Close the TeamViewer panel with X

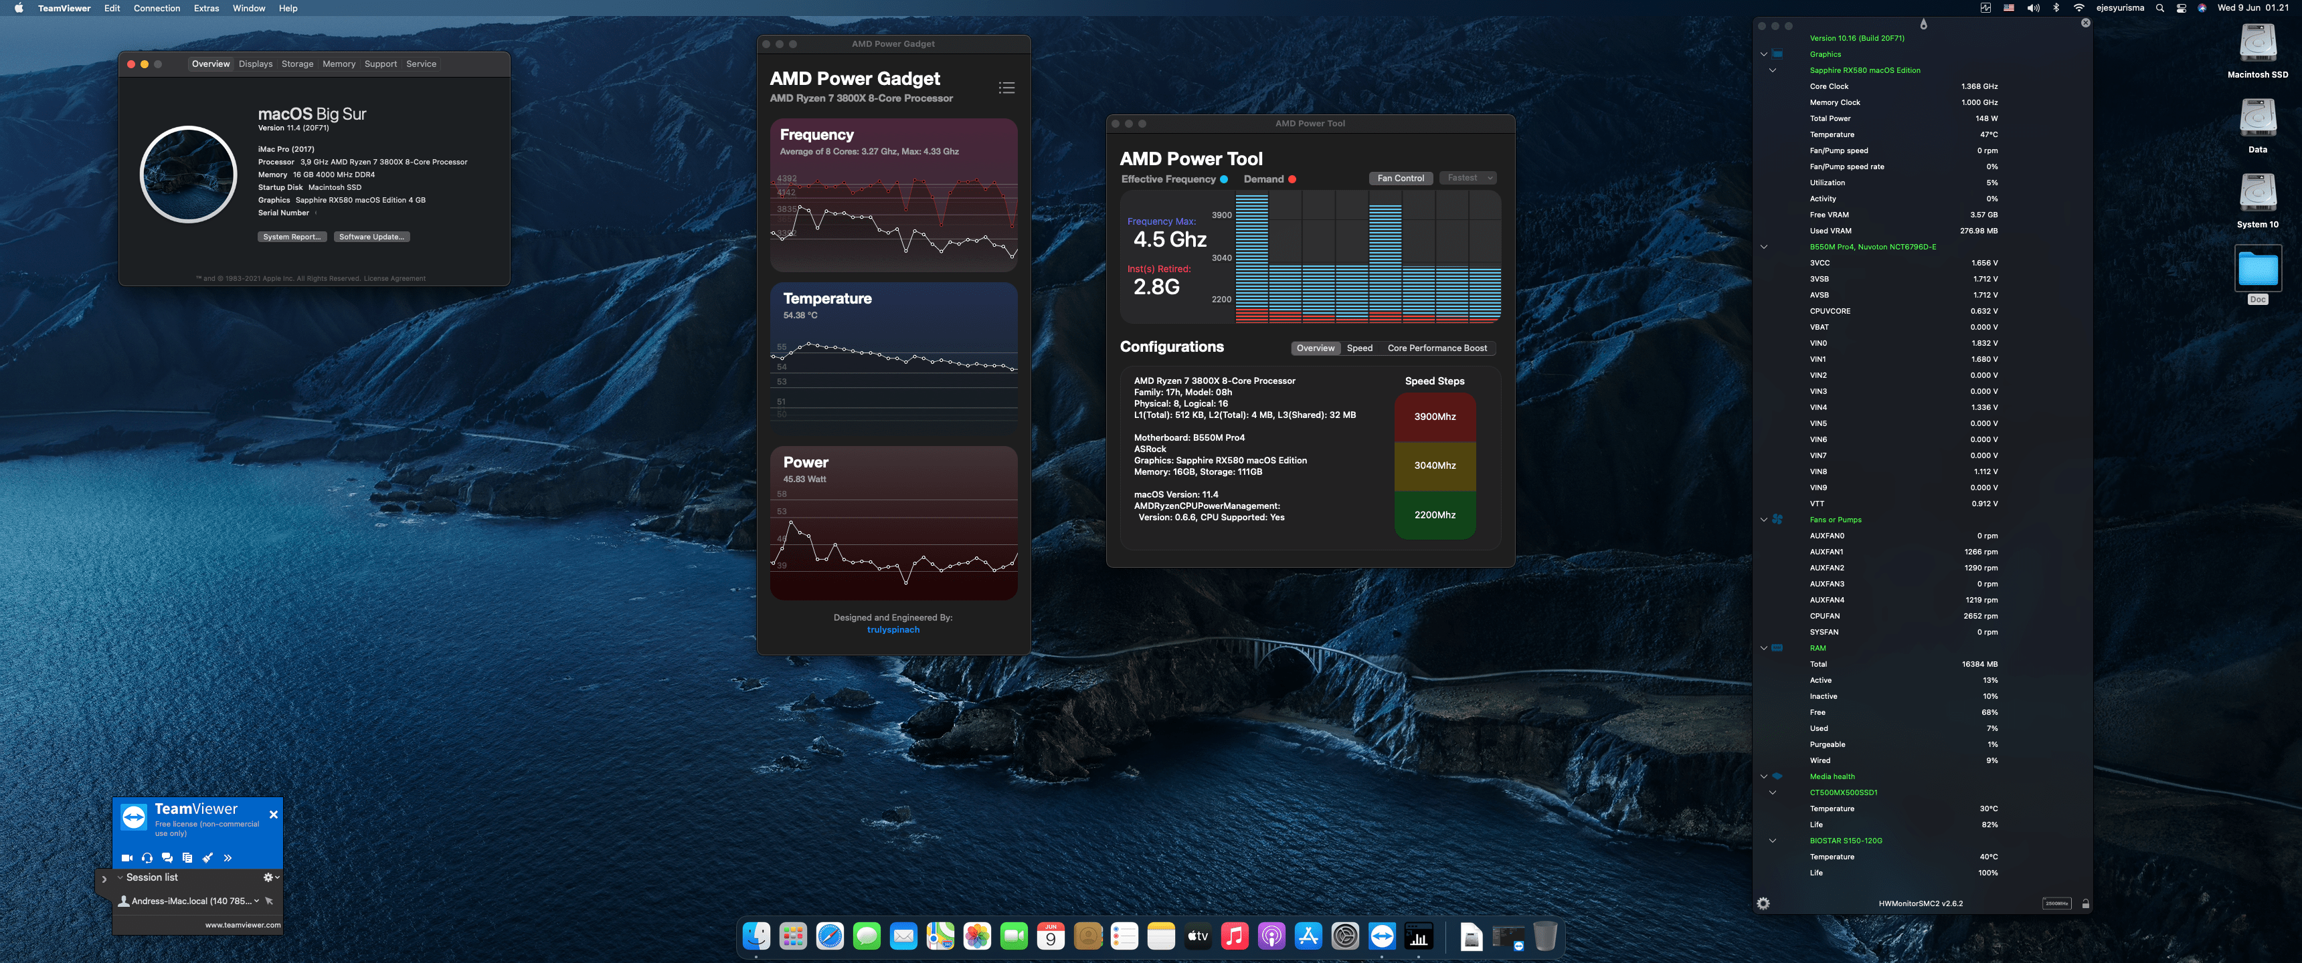coord(274,815)
